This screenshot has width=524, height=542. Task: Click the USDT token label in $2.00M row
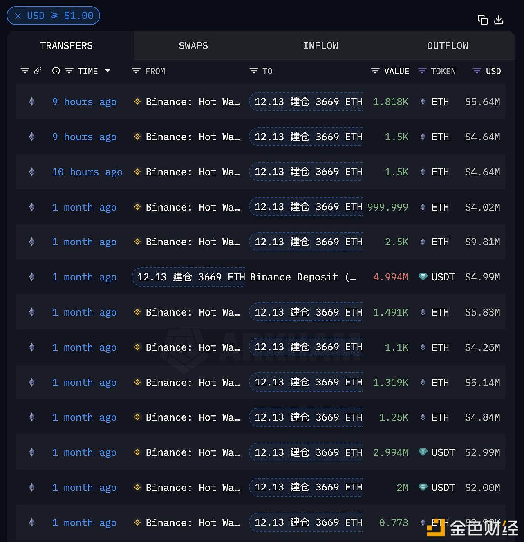pyautogui.click(x=443, y=488)
